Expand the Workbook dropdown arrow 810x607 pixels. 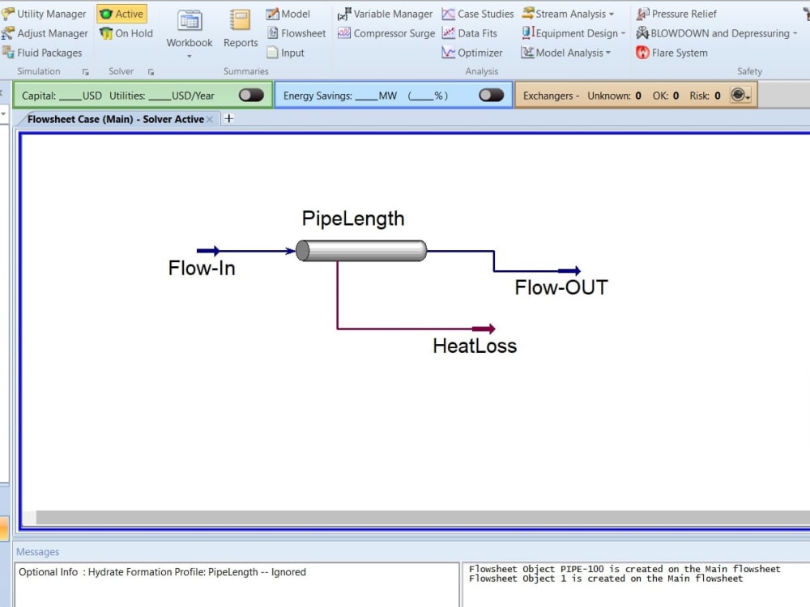(189, 56)
